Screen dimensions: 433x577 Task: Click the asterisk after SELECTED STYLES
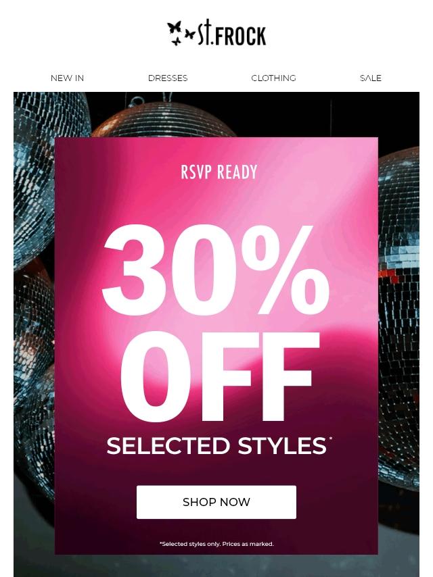click(330, 438)
